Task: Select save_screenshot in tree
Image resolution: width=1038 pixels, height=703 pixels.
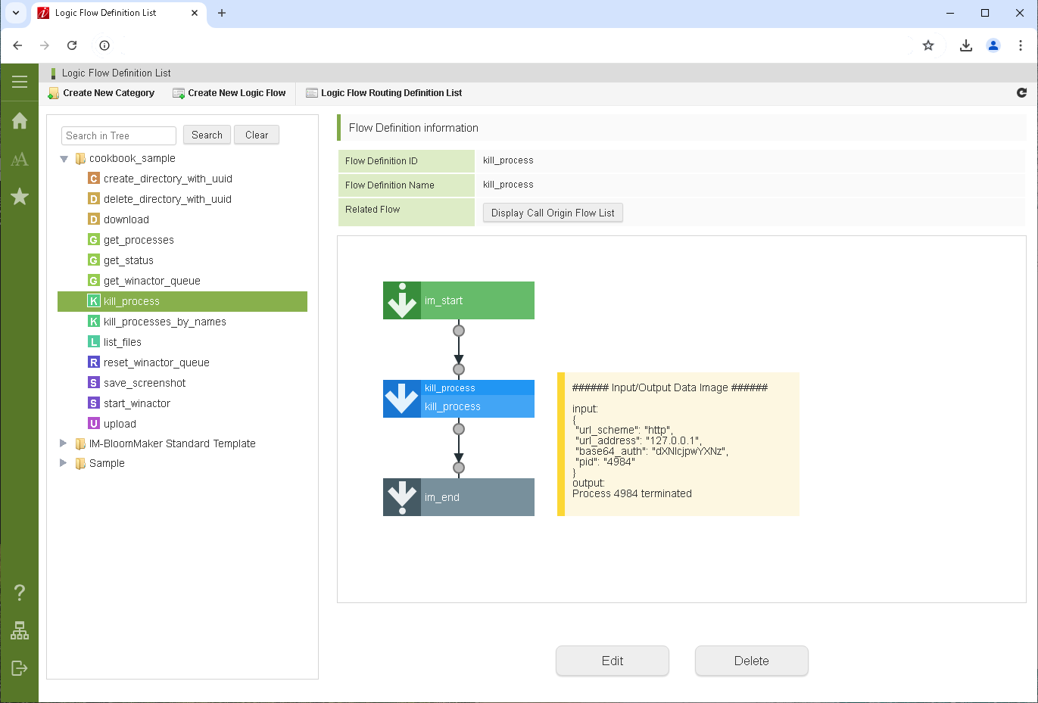Action: (x=145, y=383)
